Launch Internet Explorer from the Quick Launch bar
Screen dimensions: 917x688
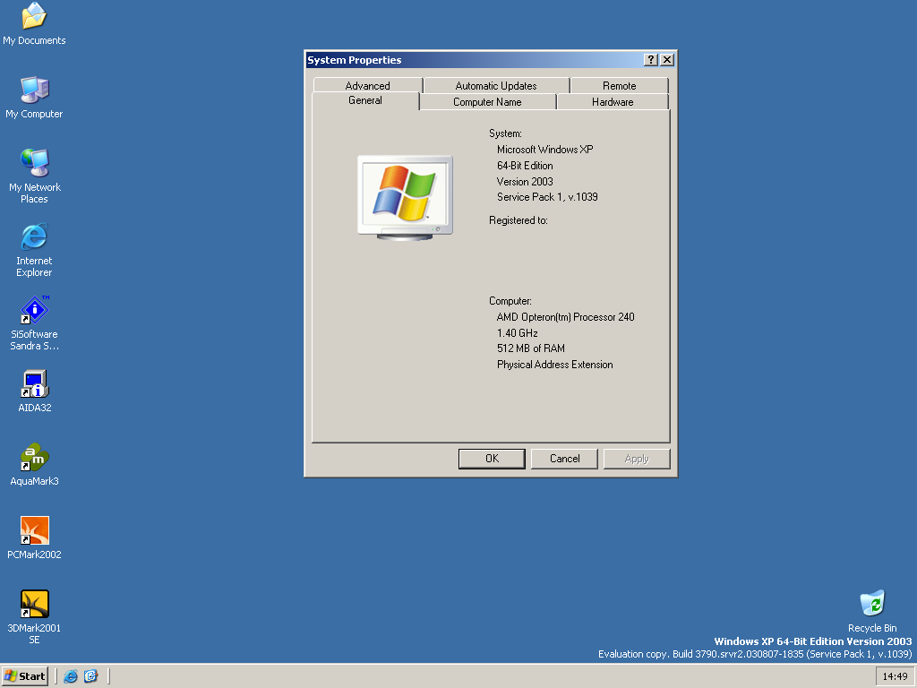tap(70, 676)
